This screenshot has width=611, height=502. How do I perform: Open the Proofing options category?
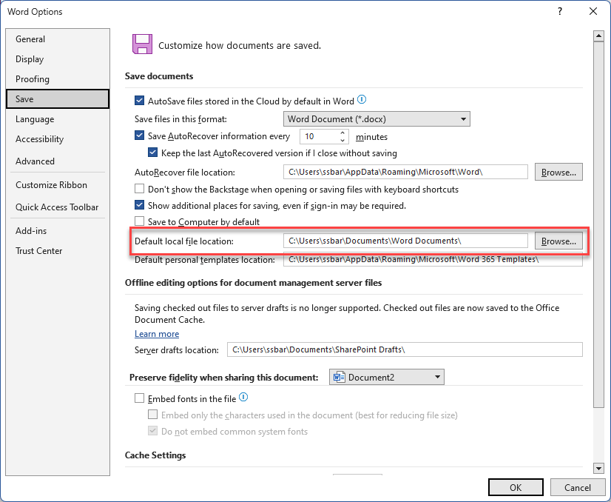click(58, 79)
